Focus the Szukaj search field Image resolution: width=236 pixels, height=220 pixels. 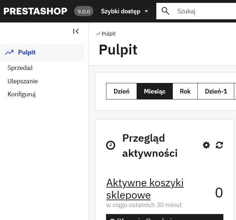204,11
